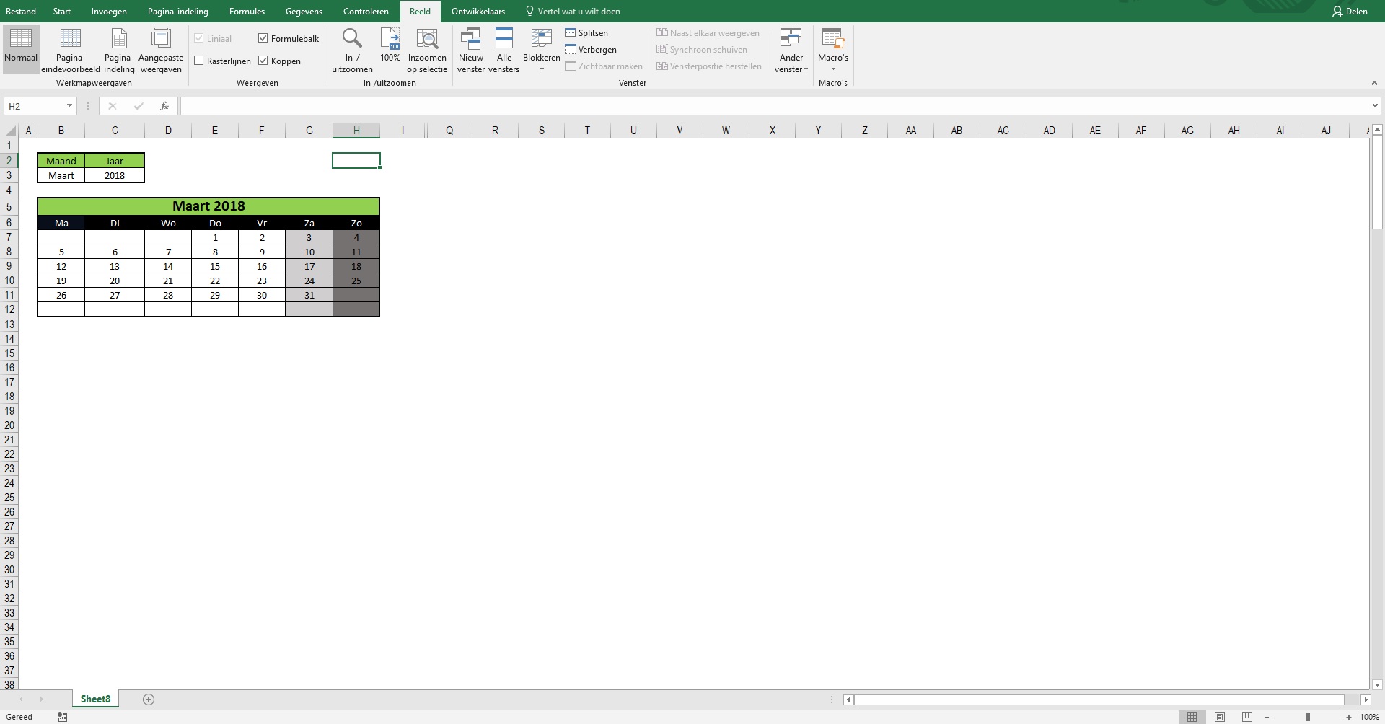
Task: Open Aangepaste weergaven
Action: click(161, 50)
